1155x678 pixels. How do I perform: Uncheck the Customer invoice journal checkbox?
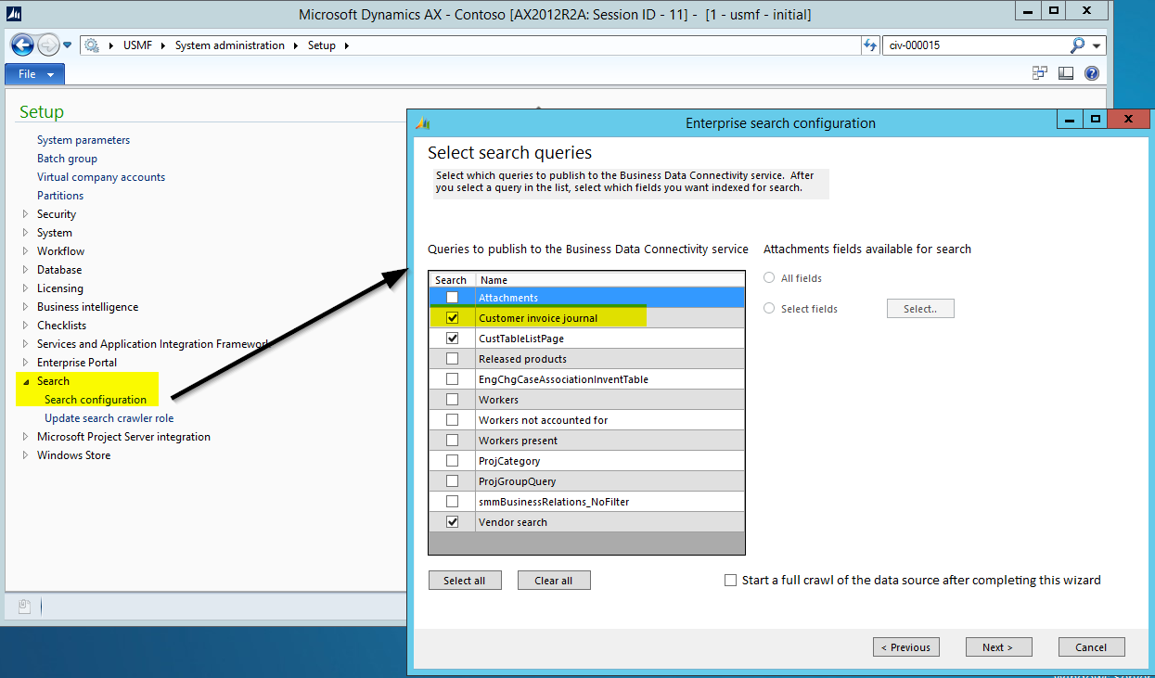[x=452, y=318]
